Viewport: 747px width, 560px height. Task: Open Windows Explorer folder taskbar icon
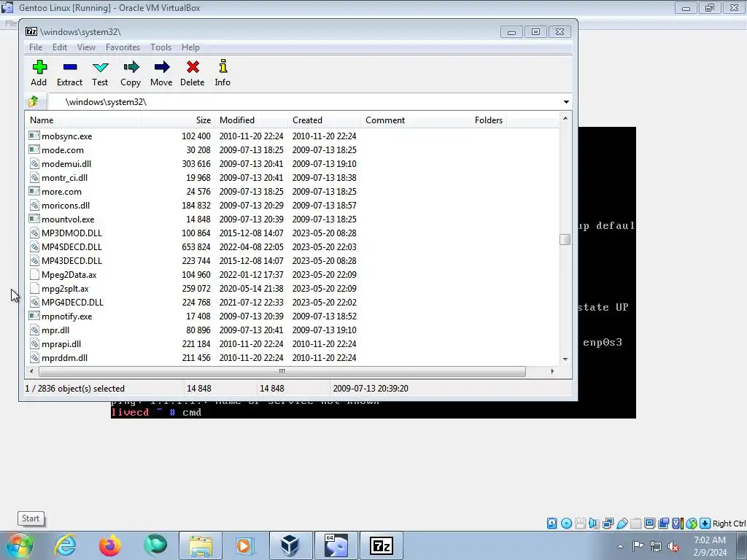[x=201, y=545]
